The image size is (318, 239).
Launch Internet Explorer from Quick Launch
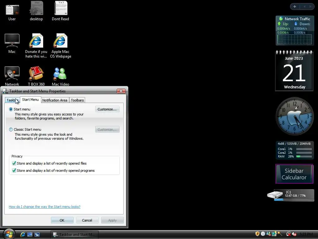[22, 234]
